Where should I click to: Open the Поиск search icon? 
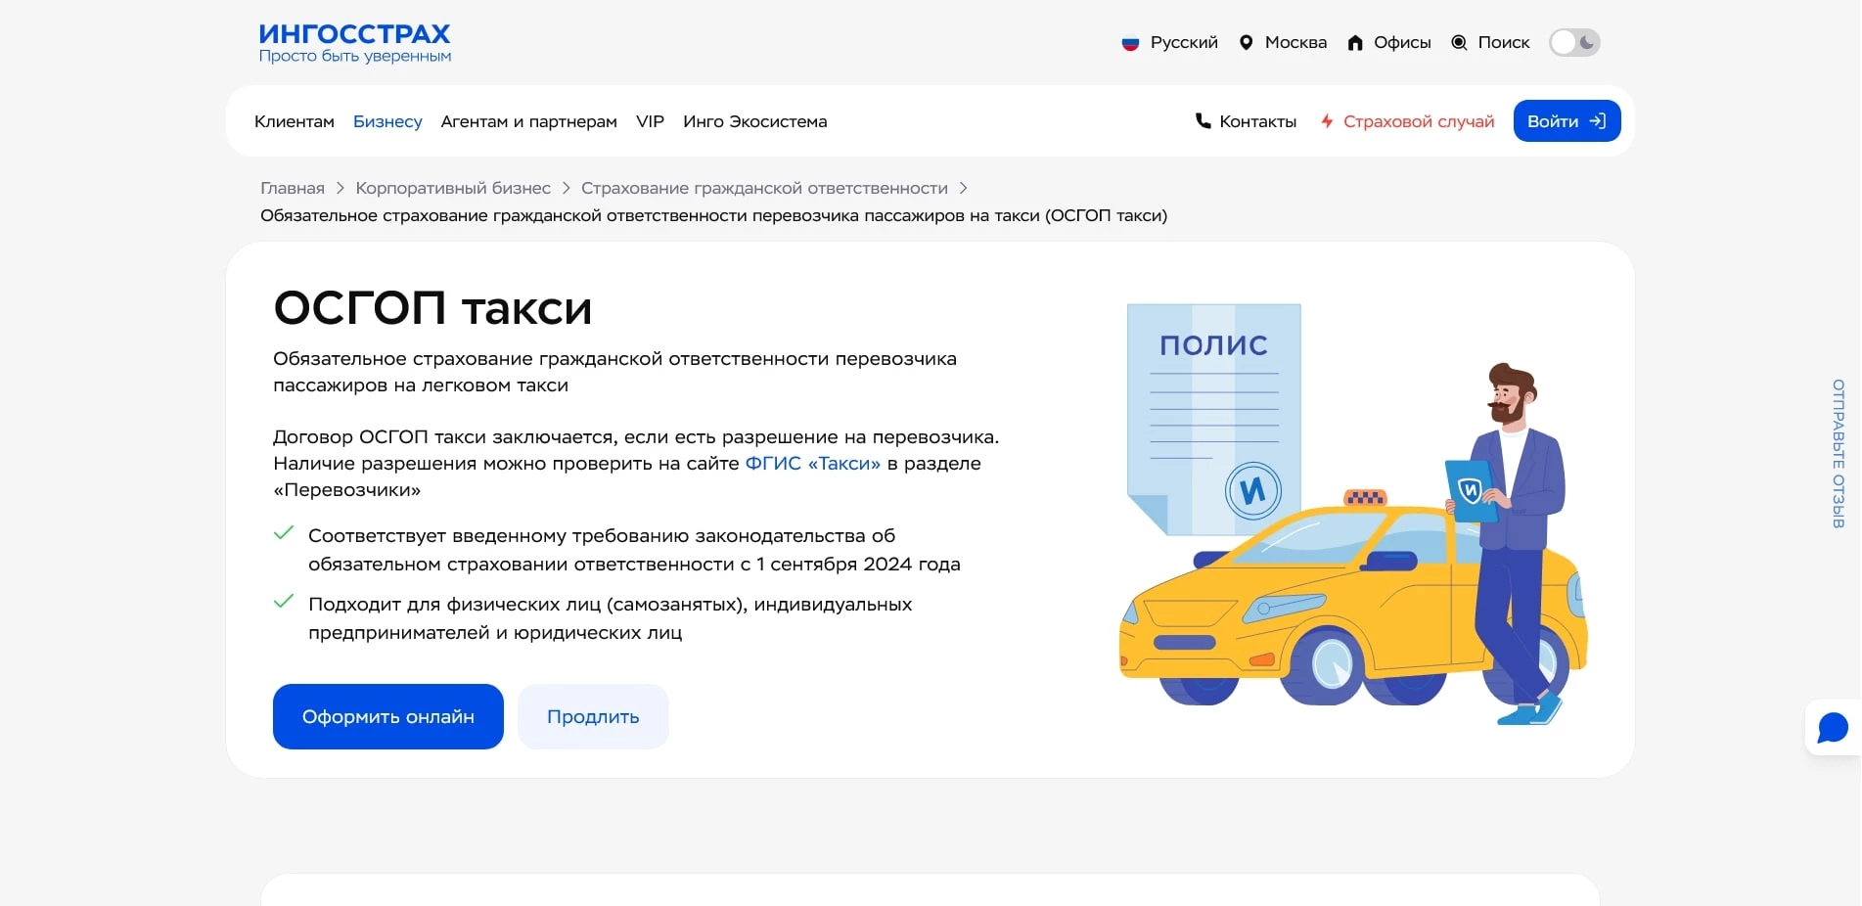[x=1459, y=42]
